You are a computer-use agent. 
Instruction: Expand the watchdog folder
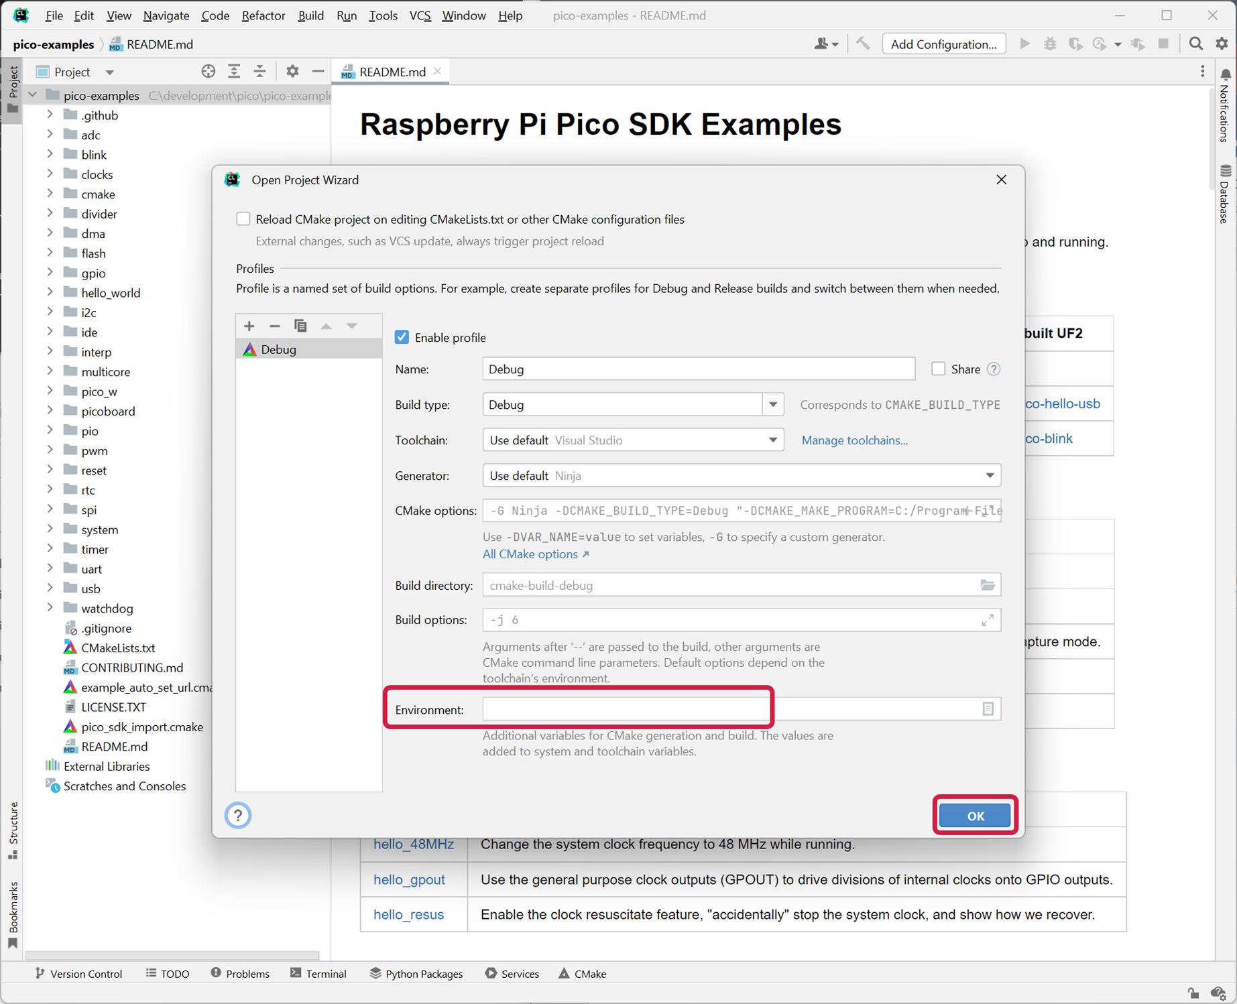(50, 608)
